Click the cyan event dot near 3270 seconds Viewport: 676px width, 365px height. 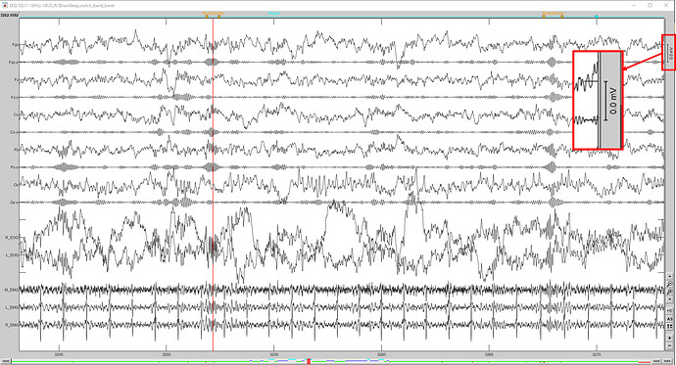pos(597,17)
